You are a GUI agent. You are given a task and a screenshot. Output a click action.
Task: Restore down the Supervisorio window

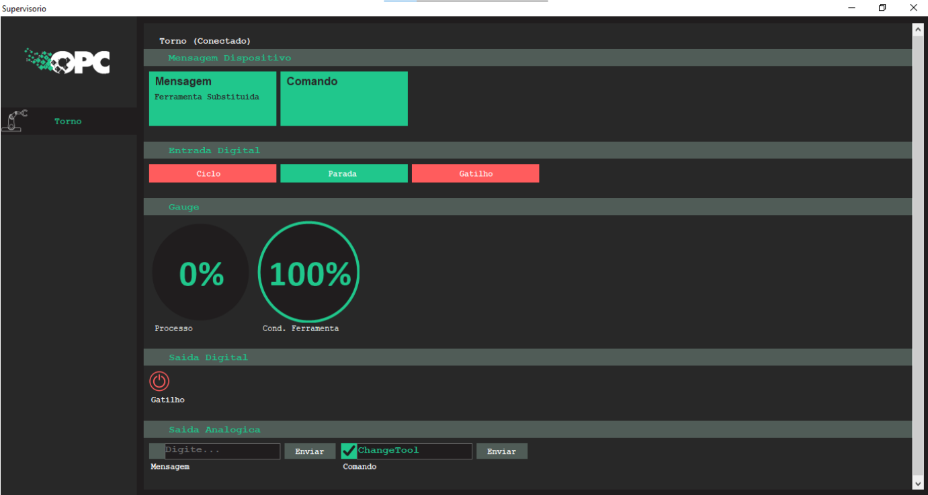[882, 8]
